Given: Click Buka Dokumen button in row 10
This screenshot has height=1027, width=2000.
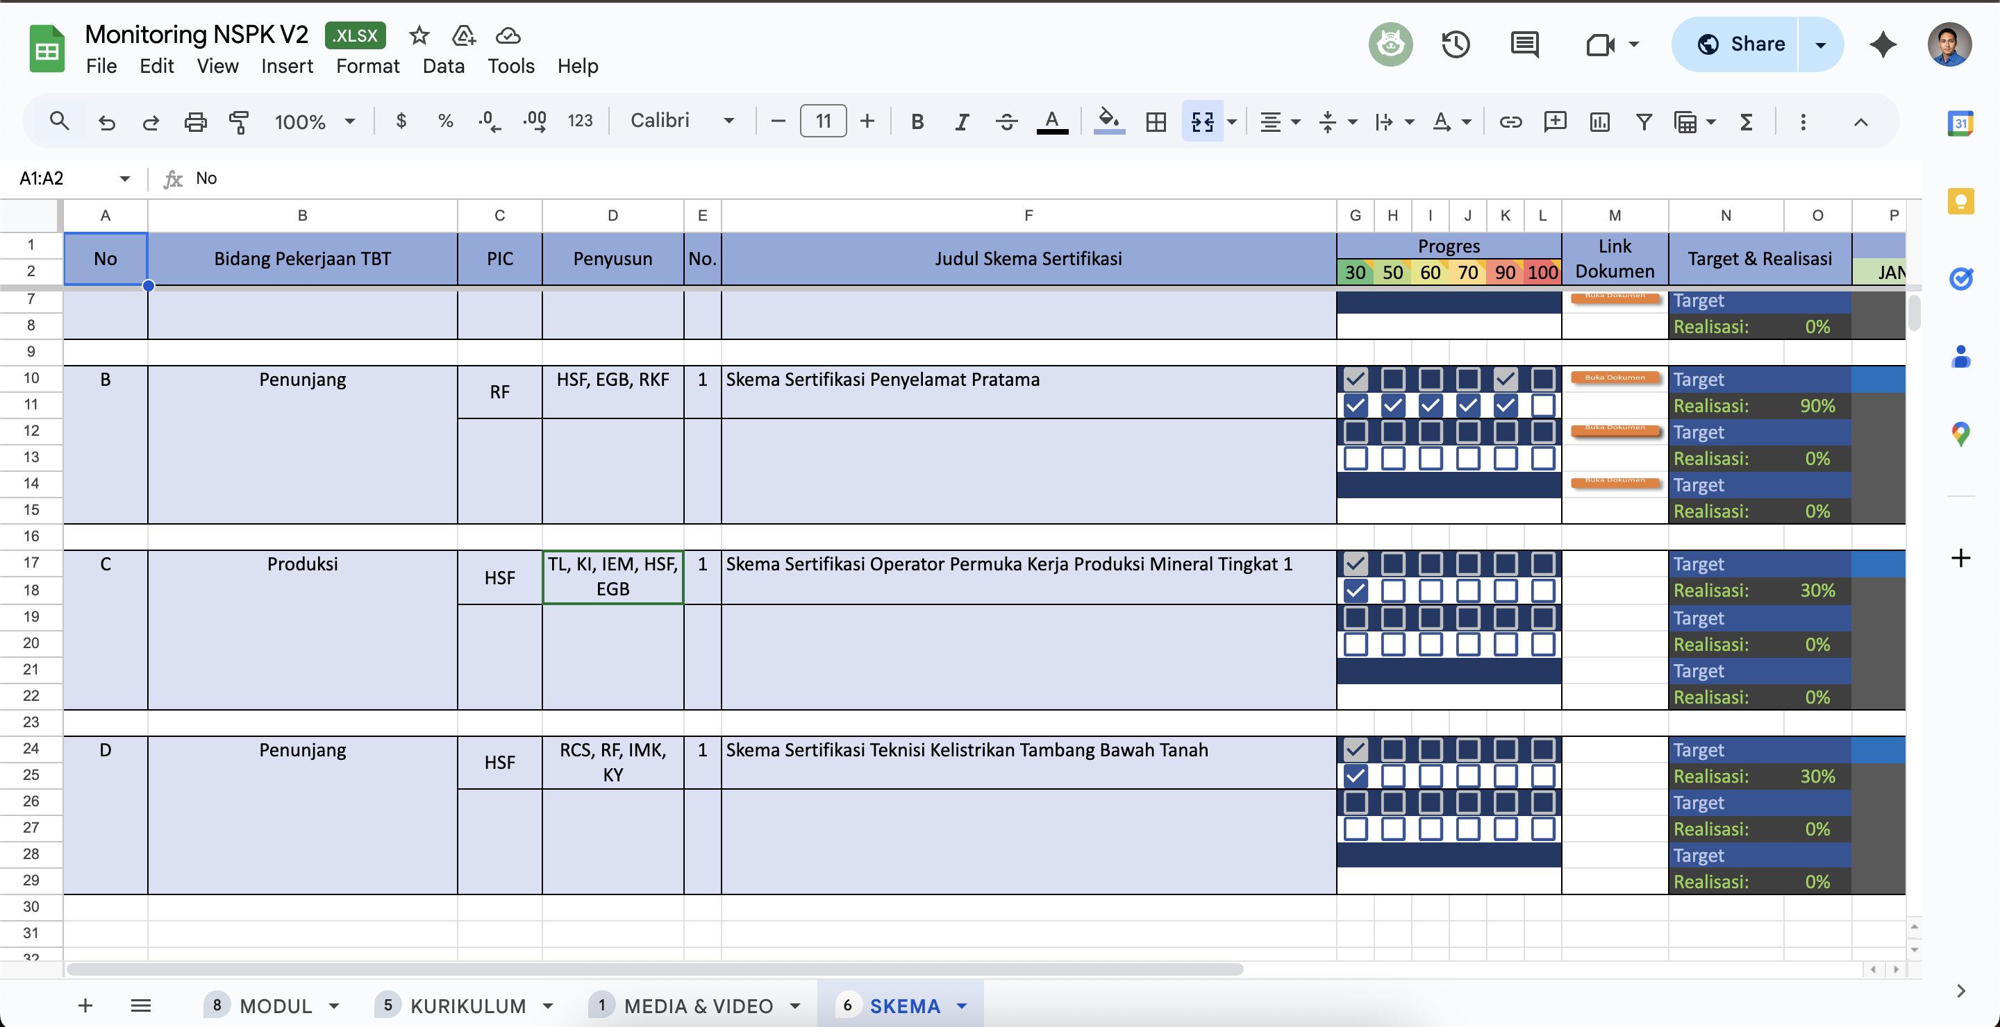Looking at the screenshot, I should tap(1615, 377).
